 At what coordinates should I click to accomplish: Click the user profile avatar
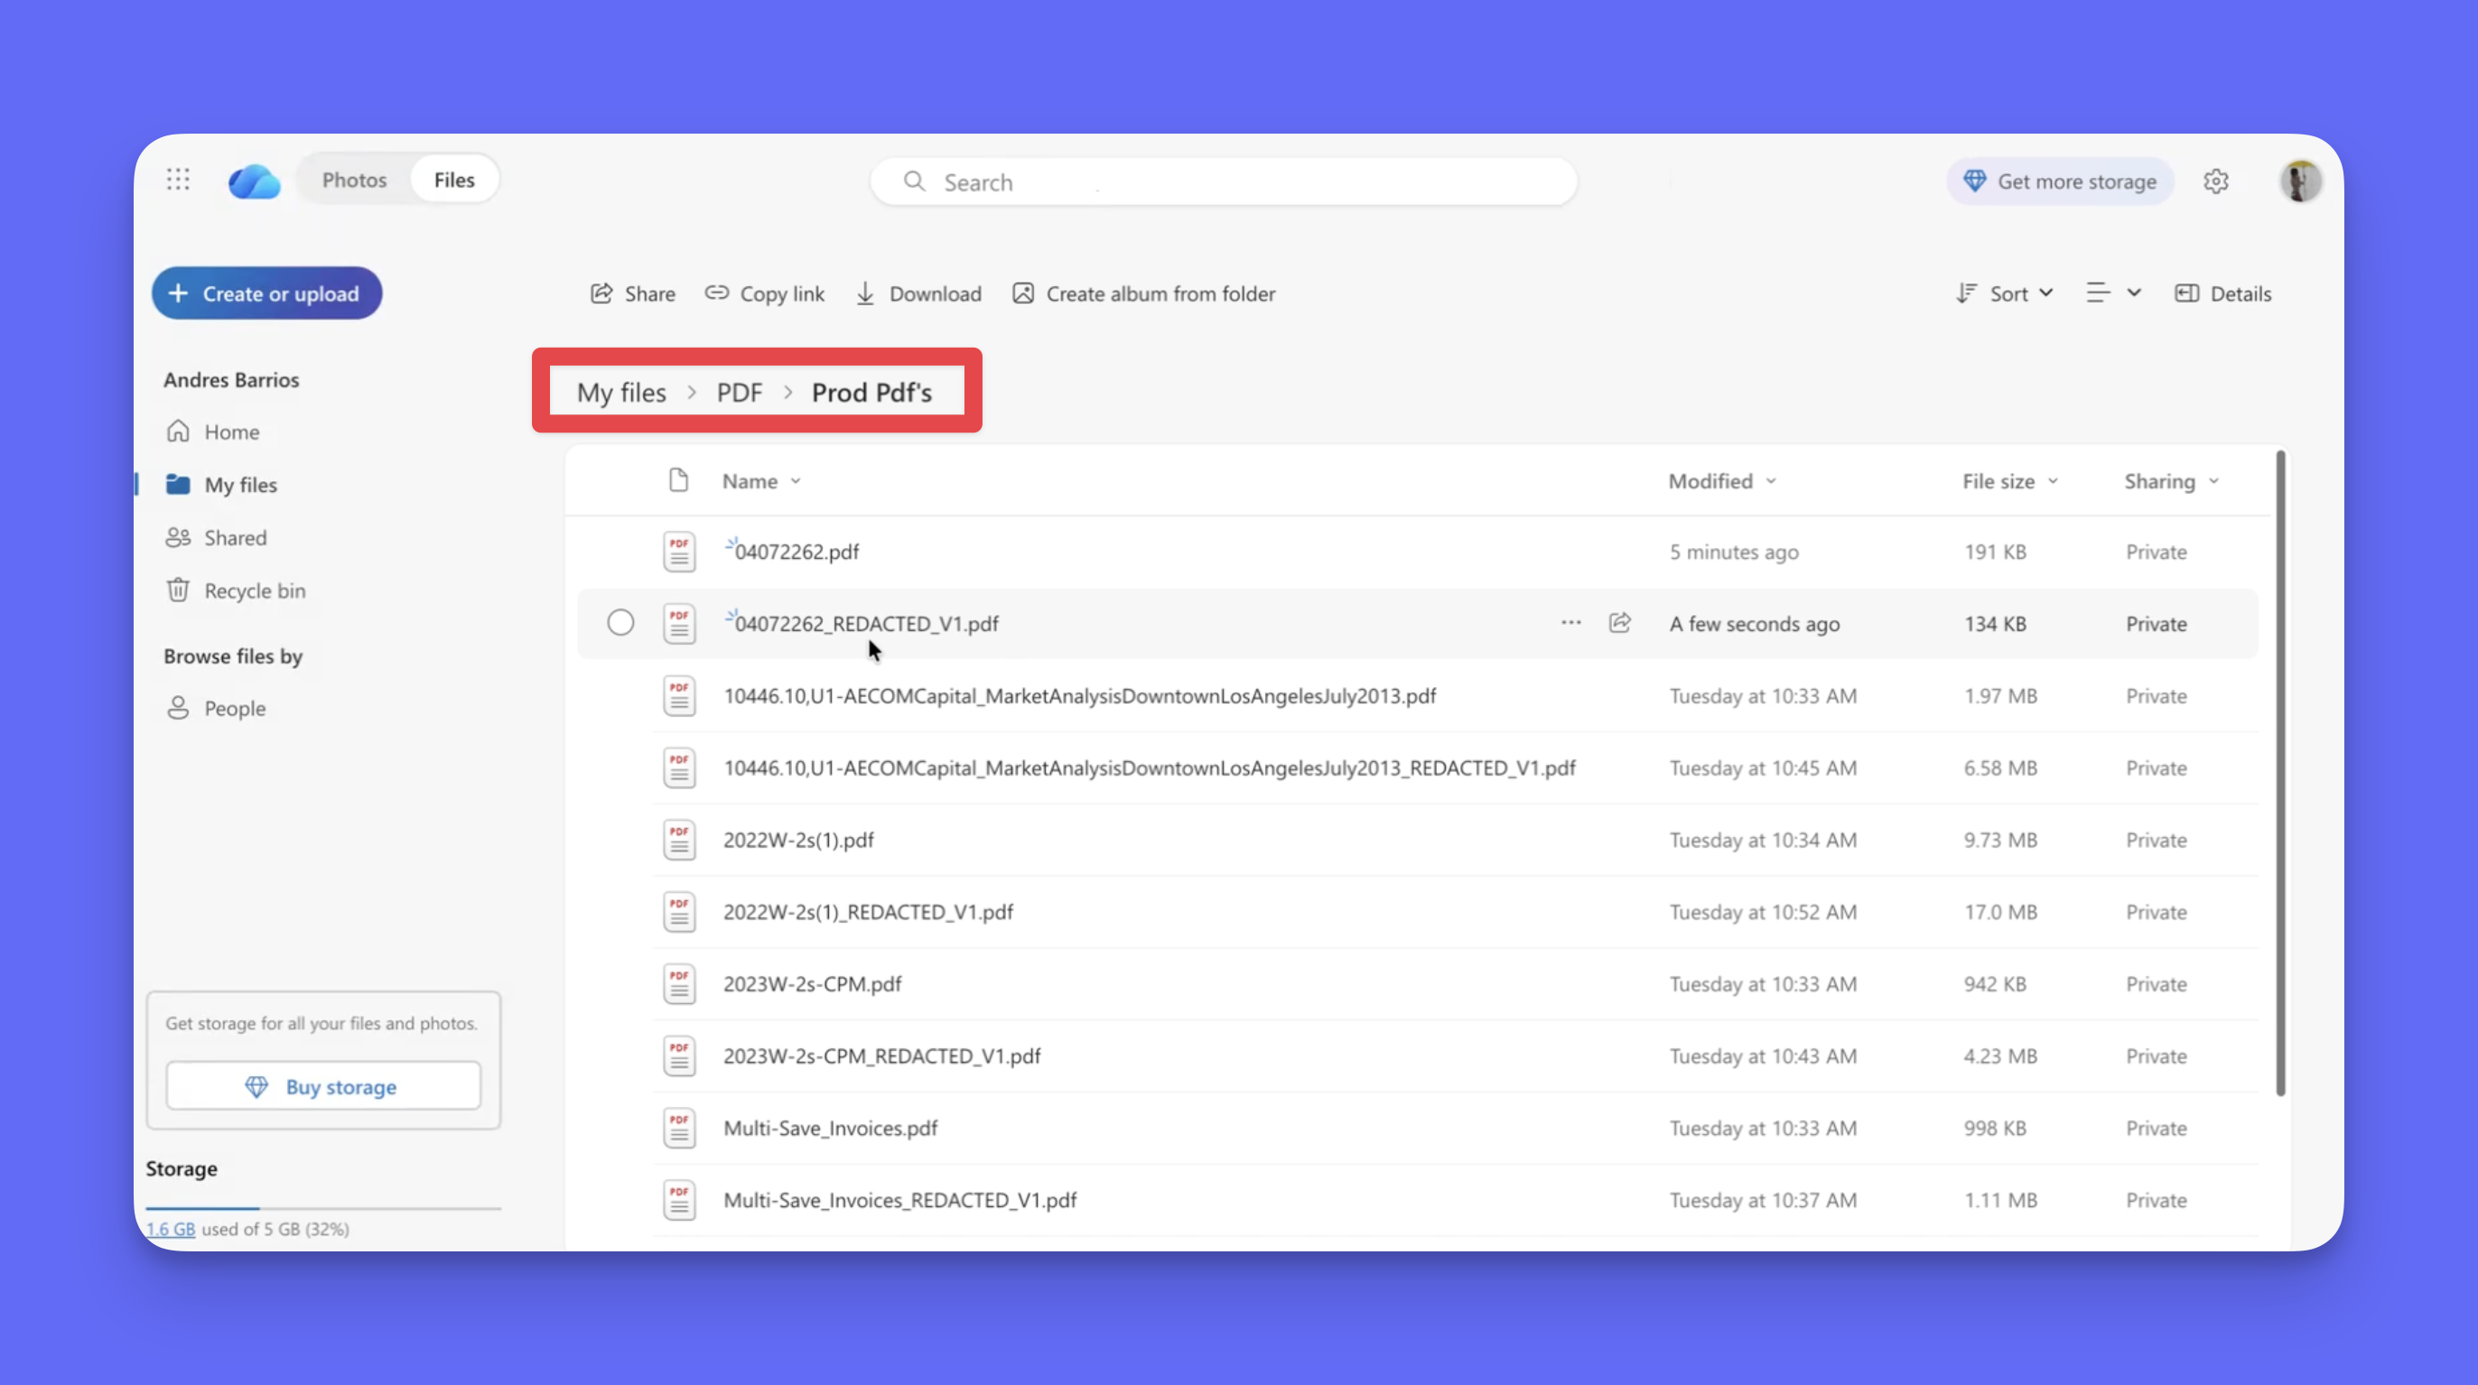2299,181
